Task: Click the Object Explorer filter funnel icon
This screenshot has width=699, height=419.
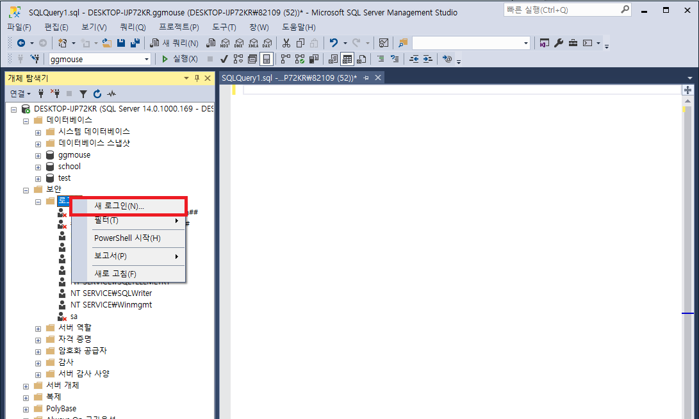Action: (83, 94)
